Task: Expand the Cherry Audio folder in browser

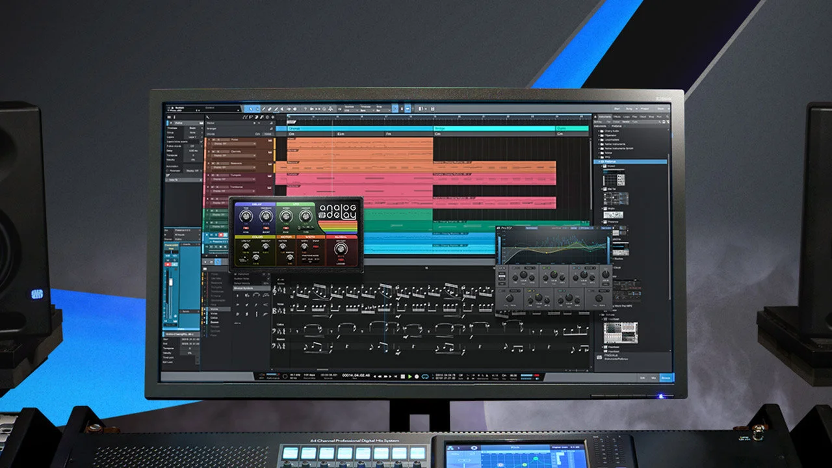Action: pos(599,131)
